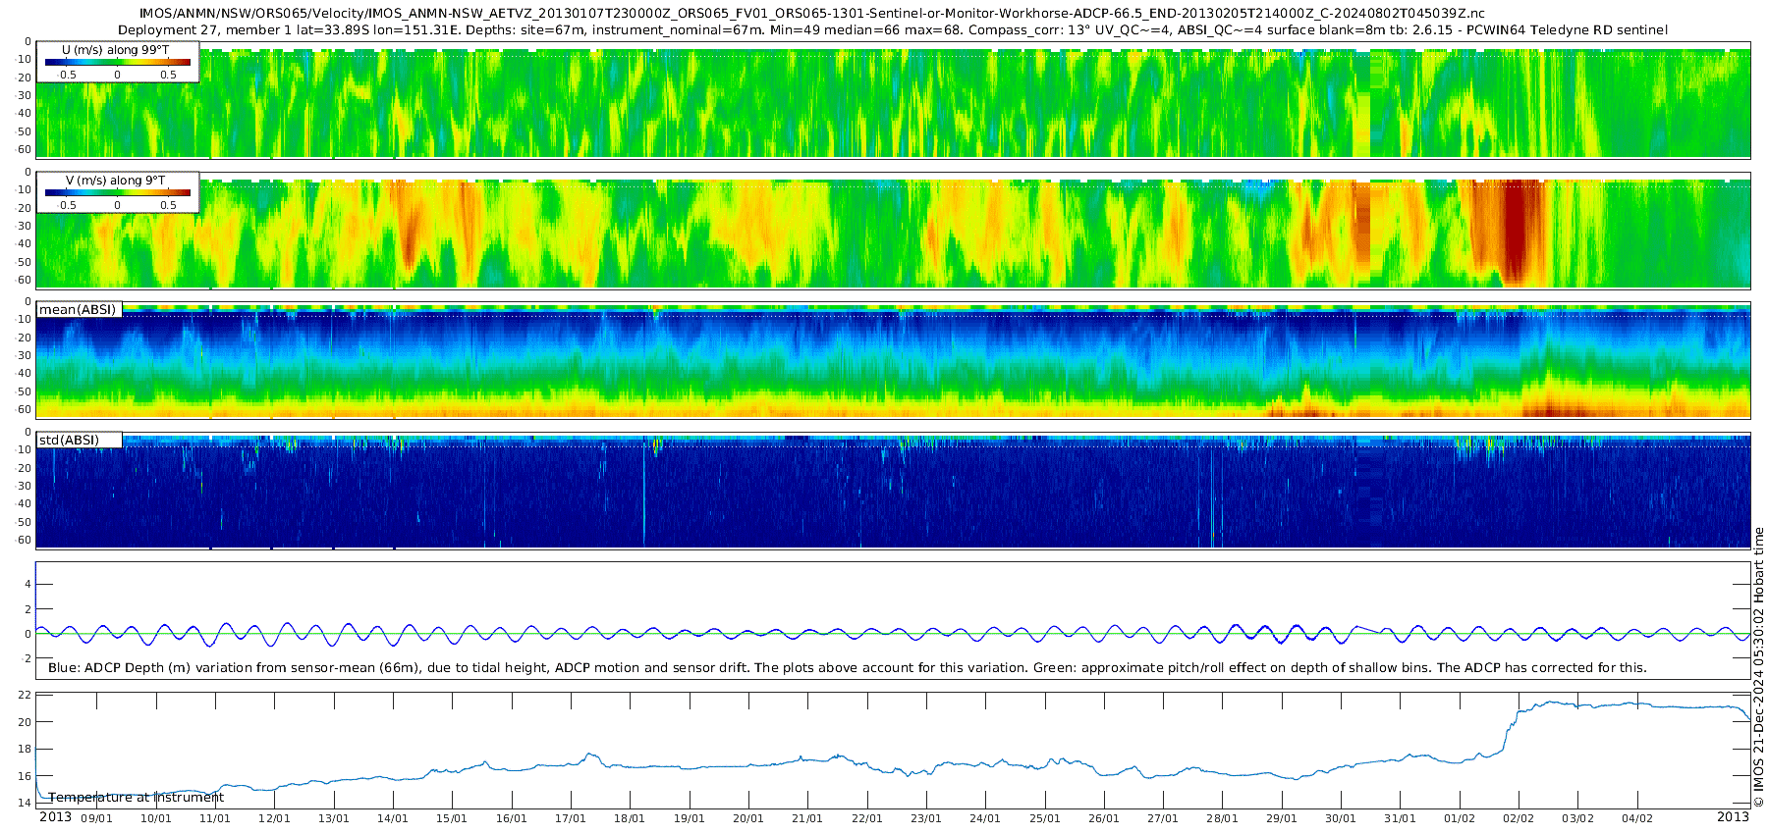Click the 2013 year label at bottom left
This screenshot has width=1768, height=834.
pyautogui.click(x=55, y=817)
